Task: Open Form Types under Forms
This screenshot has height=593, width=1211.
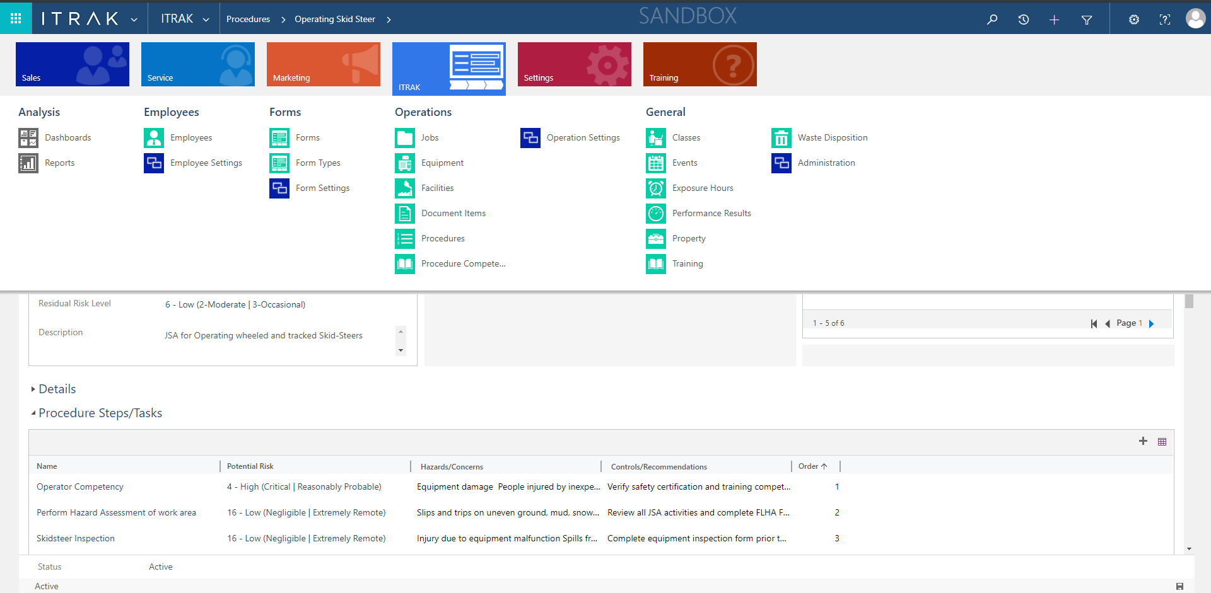Action: coord(318,163)
